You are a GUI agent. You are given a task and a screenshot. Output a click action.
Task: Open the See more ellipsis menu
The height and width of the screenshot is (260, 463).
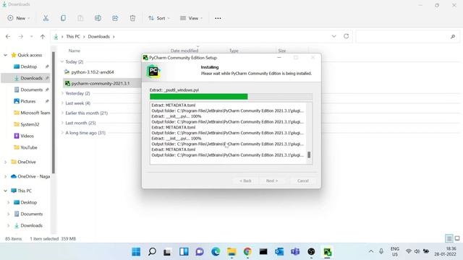(x=218, y=18)
